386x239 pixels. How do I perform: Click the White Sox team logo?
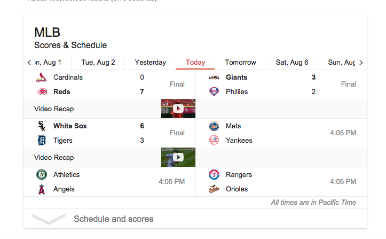[42, 126]
